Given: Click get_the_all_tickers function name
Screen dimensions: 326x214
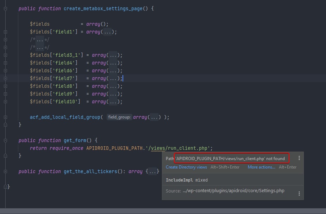Looking at the screenshot, I should (90, 172).
